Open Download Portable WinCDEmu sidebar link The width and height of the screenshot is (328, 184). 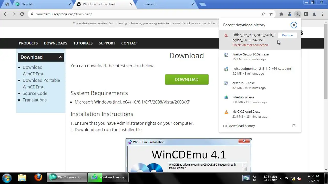[41, 84]
